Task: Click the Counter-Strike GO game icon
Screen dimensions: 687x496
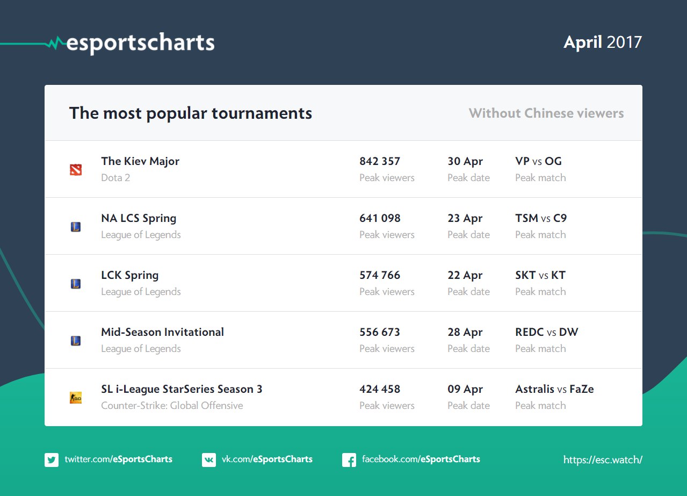Action: (x=76, y=398)
